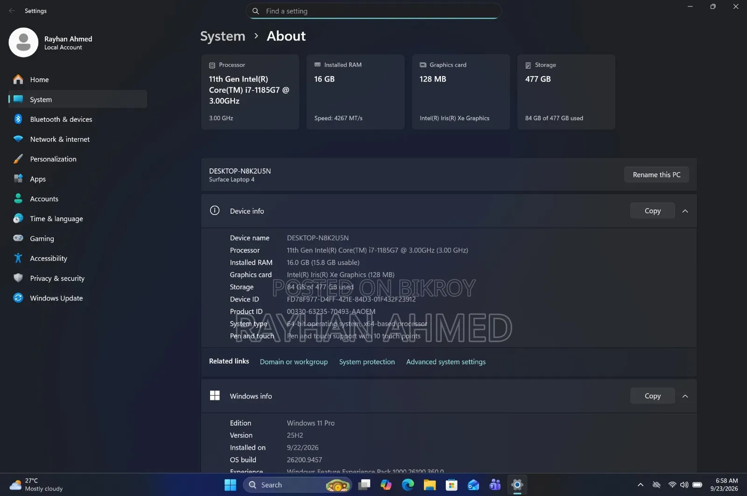Click the Apps icon in sidebar
This screenshot has width=747, height=496.
(18, 179)
